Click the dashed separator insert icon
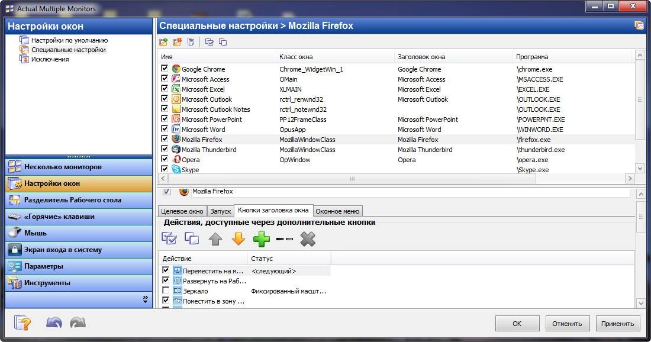Screen dimensions: 651x342 click(285, 239)
